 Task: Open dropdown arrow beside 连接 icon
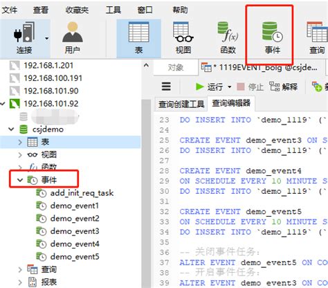pos(47,38)
